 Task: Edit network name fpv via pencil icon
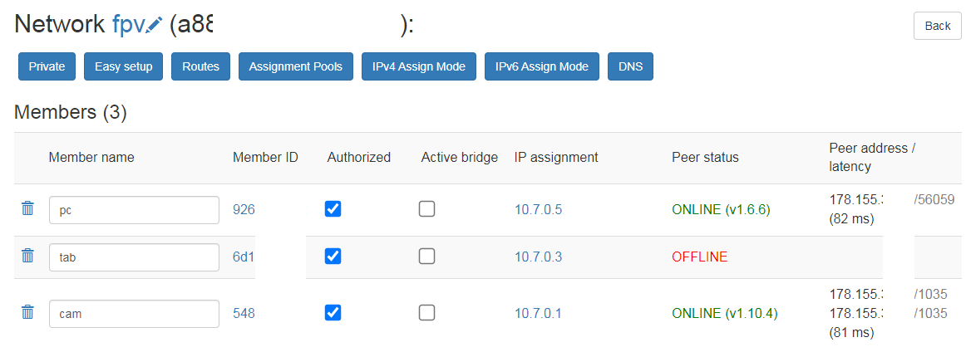click(x=155, y=26)
